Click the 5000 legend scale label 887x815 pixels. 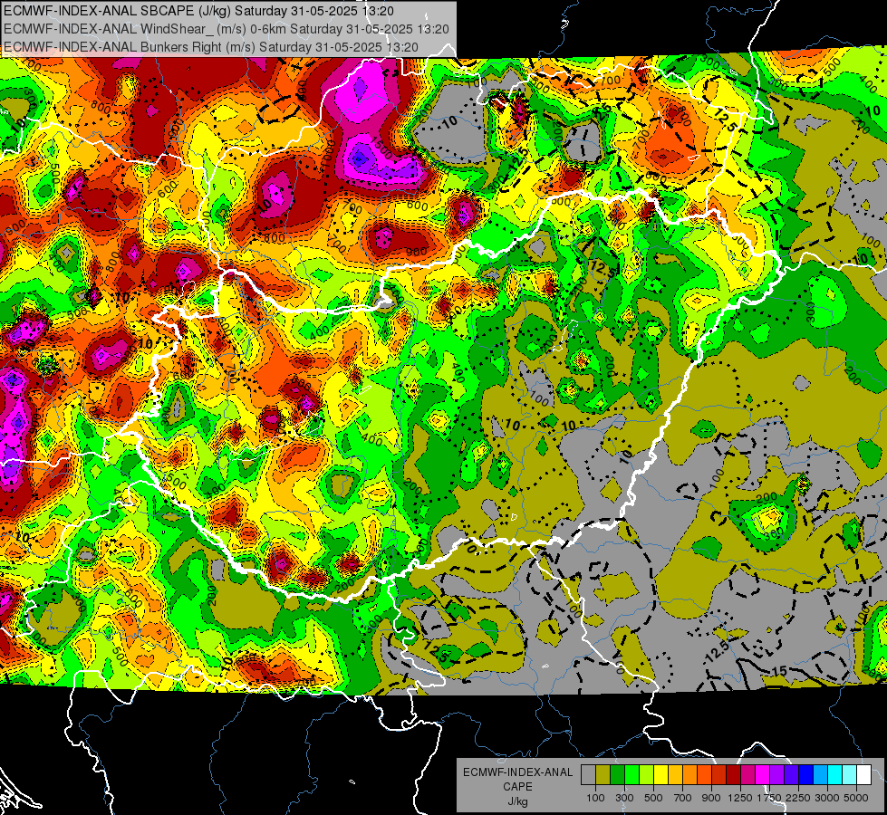coord(856,798)
